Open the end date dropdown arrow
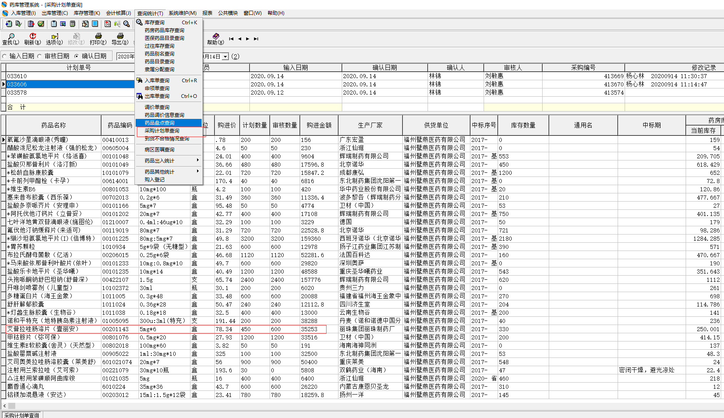This screenshot has width=724, height=418. 225,57
